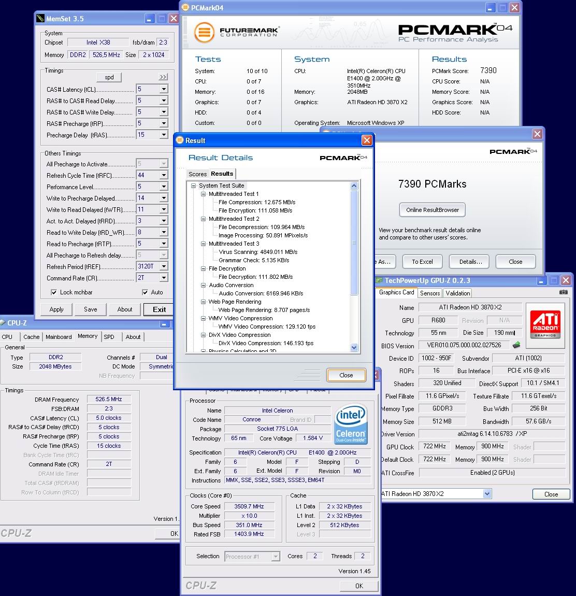Click the Core Speed field in CPU-Z
Image resolution: width=576 pixels, height=596 pixels.
(x=249, y=506)
